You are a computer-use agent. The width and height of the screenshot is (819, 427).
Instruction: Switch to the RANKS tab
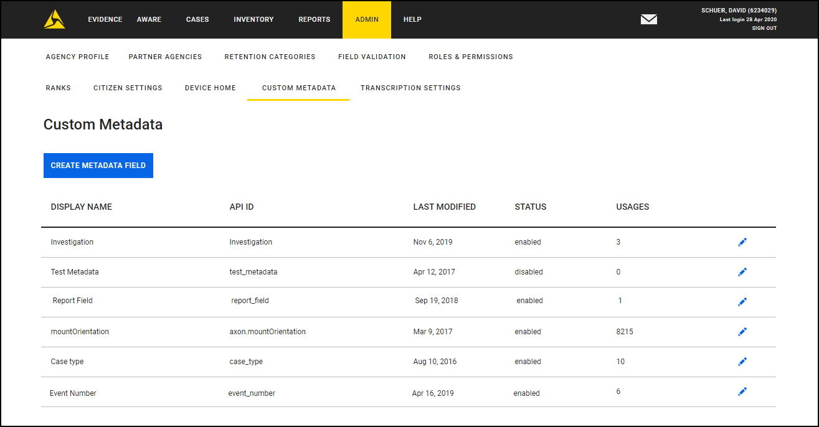click(58, 88)
